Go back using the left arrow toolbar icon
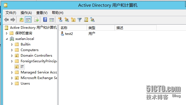Viewport: 186px width, 105px height. pos(6,20)
